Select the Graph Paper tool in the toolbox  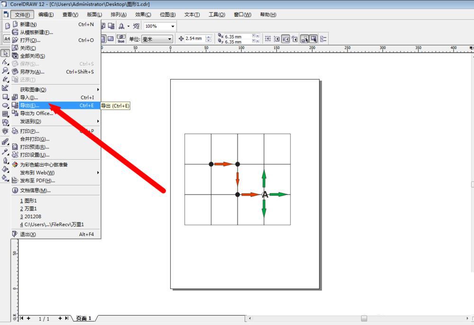[5, 114]
